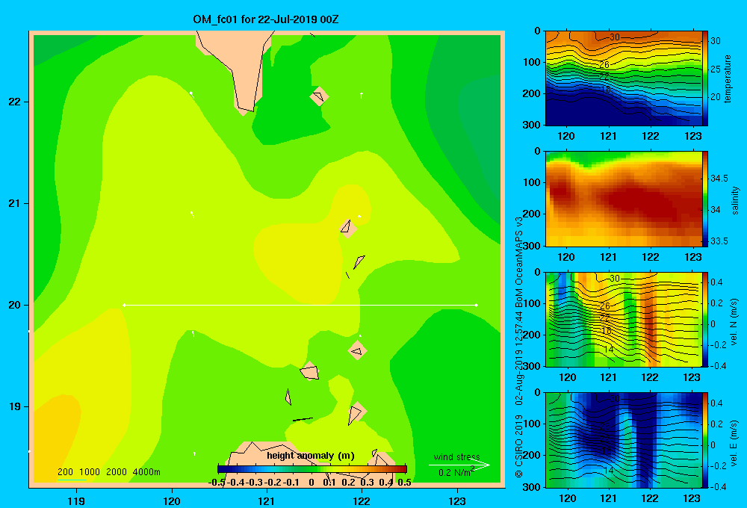
Task: Click the vel. E panel color scale
Action: pyautogui.click(x=705, y=440)
